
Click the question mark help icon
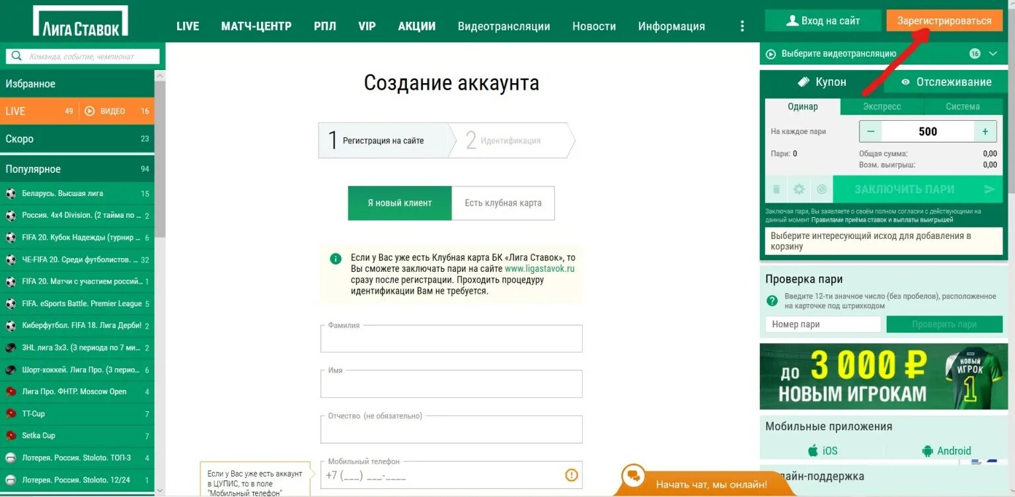(x=772, y=300)
